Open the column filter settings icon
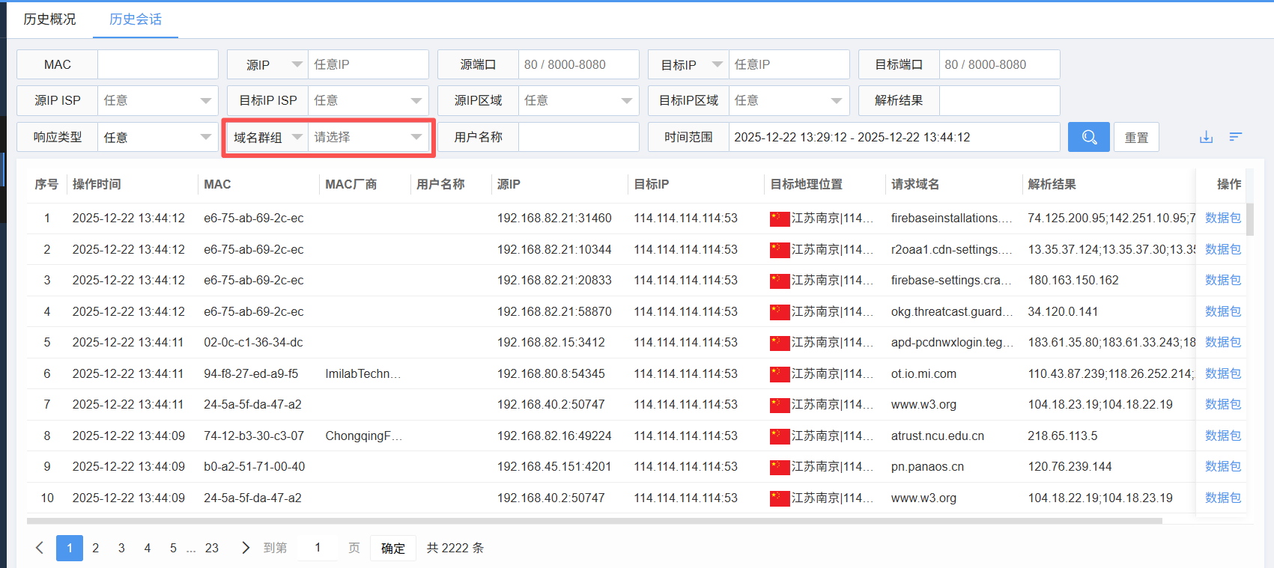 point(1235,137)
